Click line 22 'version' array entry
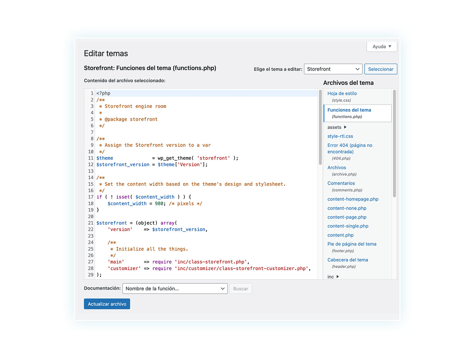This screenshot has width=450, height=354. (157, 230)
